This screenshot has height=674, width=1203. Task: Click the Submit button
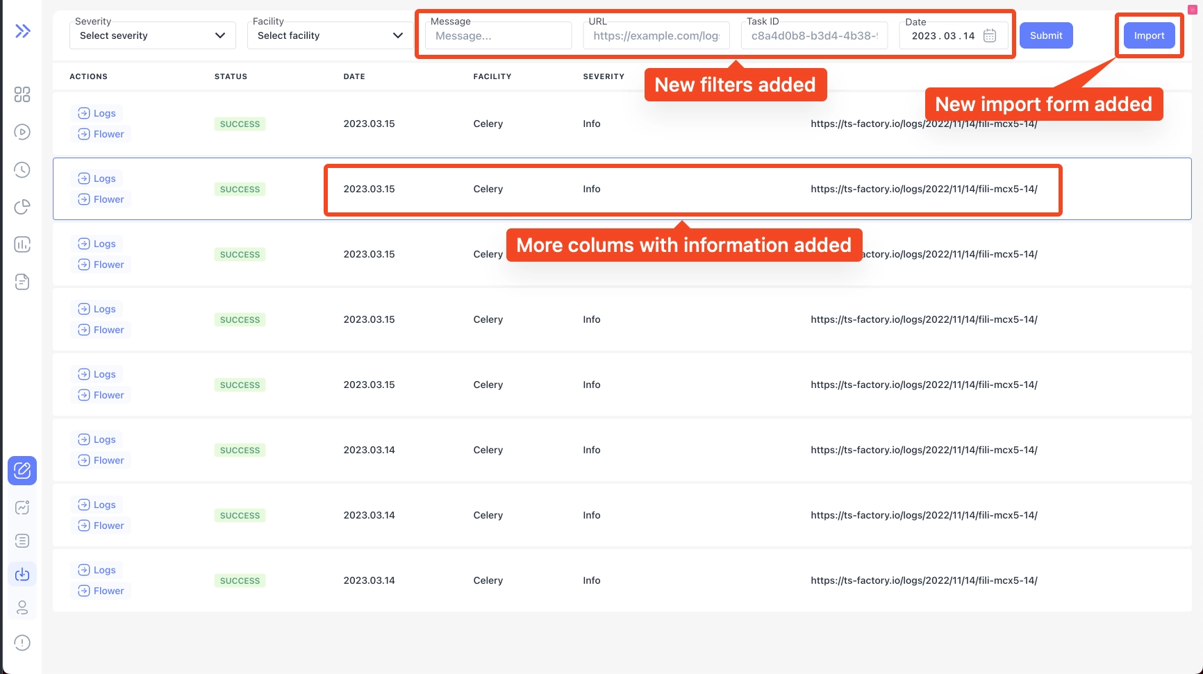pyautogui.click(x=1046, y=35)
